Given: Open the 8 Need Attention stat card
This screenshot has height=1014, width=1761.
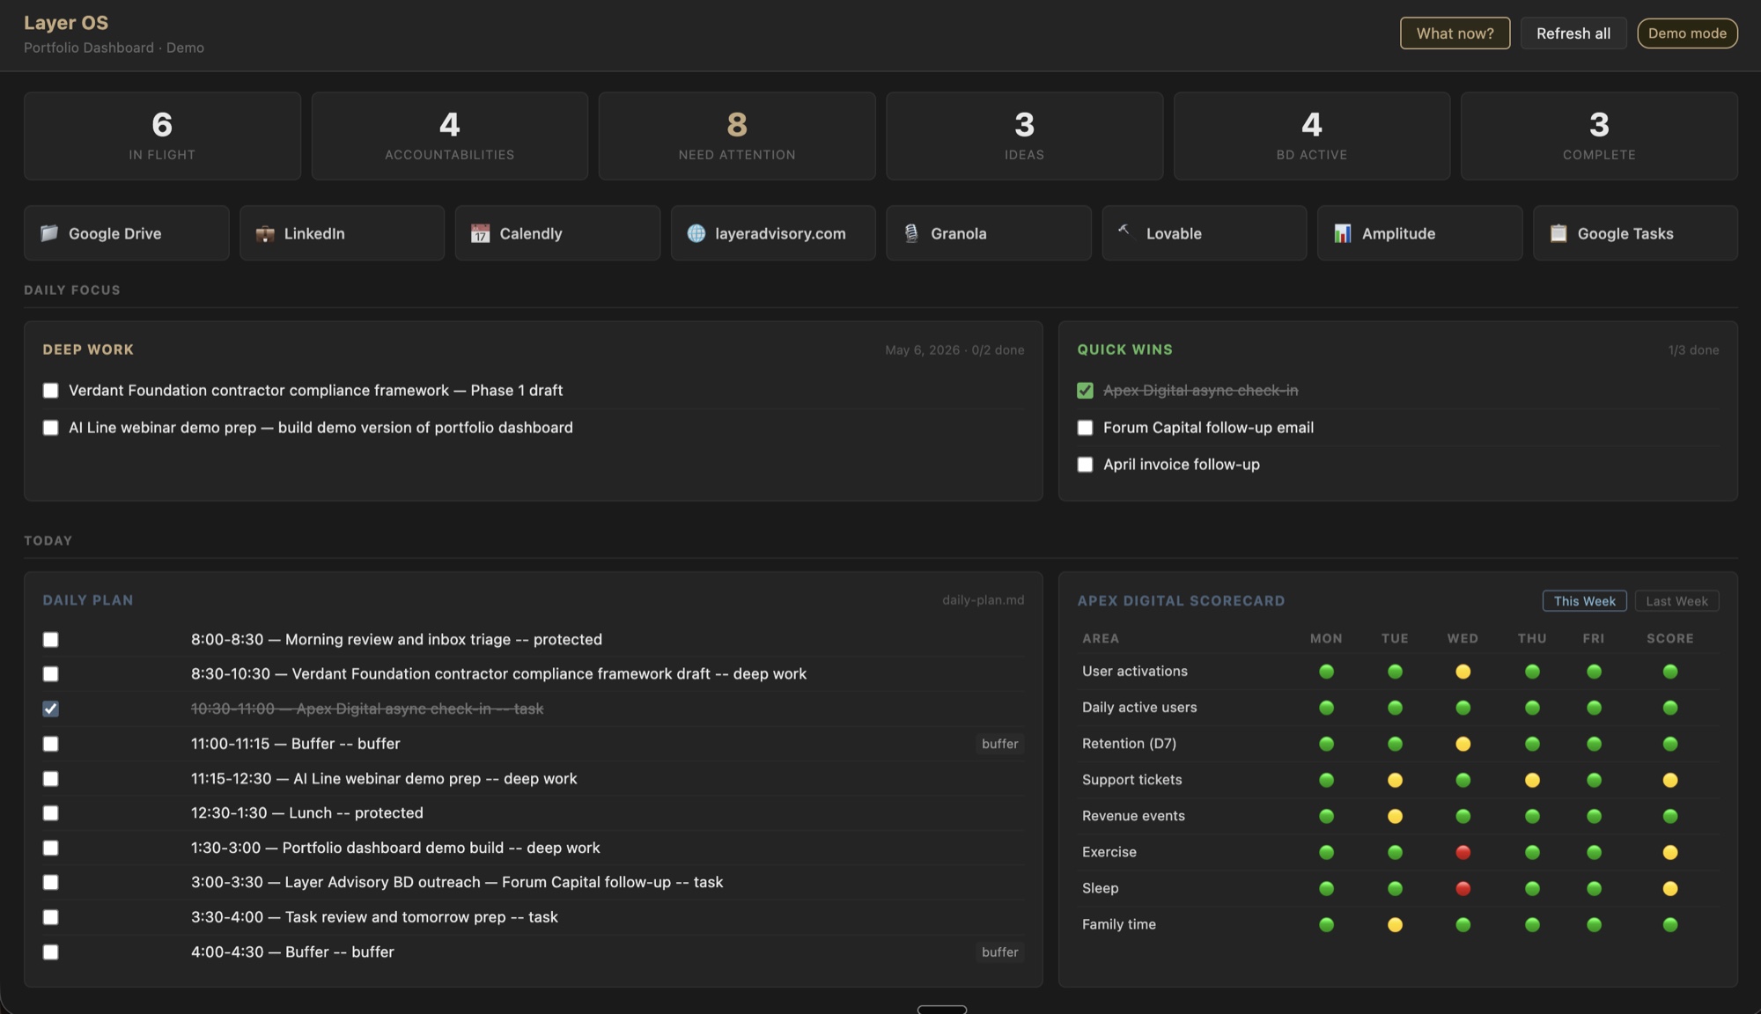Looking at the screenshot, I should (737, 136).
